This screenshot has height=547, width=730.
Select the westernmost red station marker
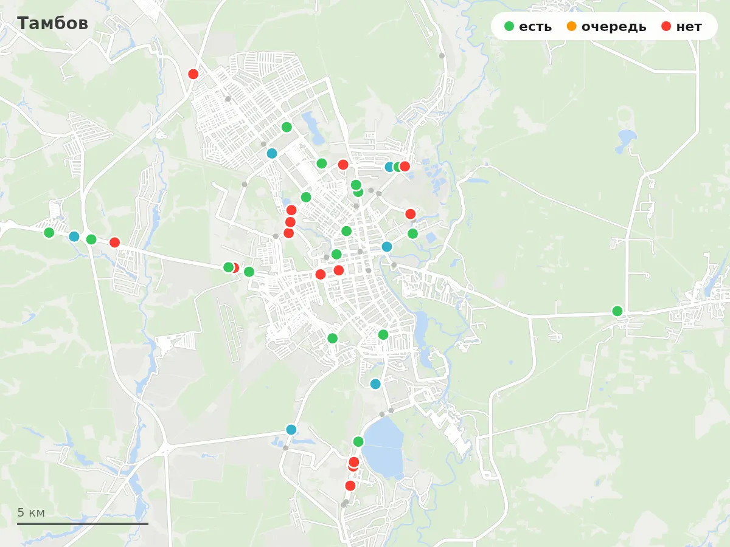tap(114, 243)
